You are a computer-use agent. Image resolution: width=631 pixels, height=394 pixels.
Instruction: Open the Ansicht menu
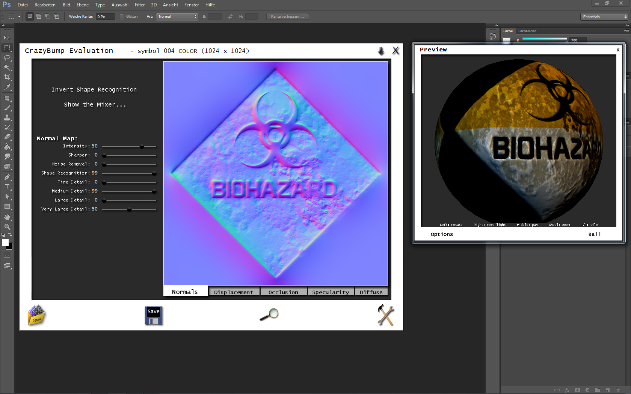pyautogui.click(x=171, y=5)
